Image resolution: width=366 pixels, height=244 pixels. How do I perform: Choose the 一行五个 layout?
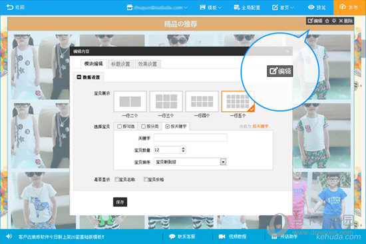[x=238, y=101]
